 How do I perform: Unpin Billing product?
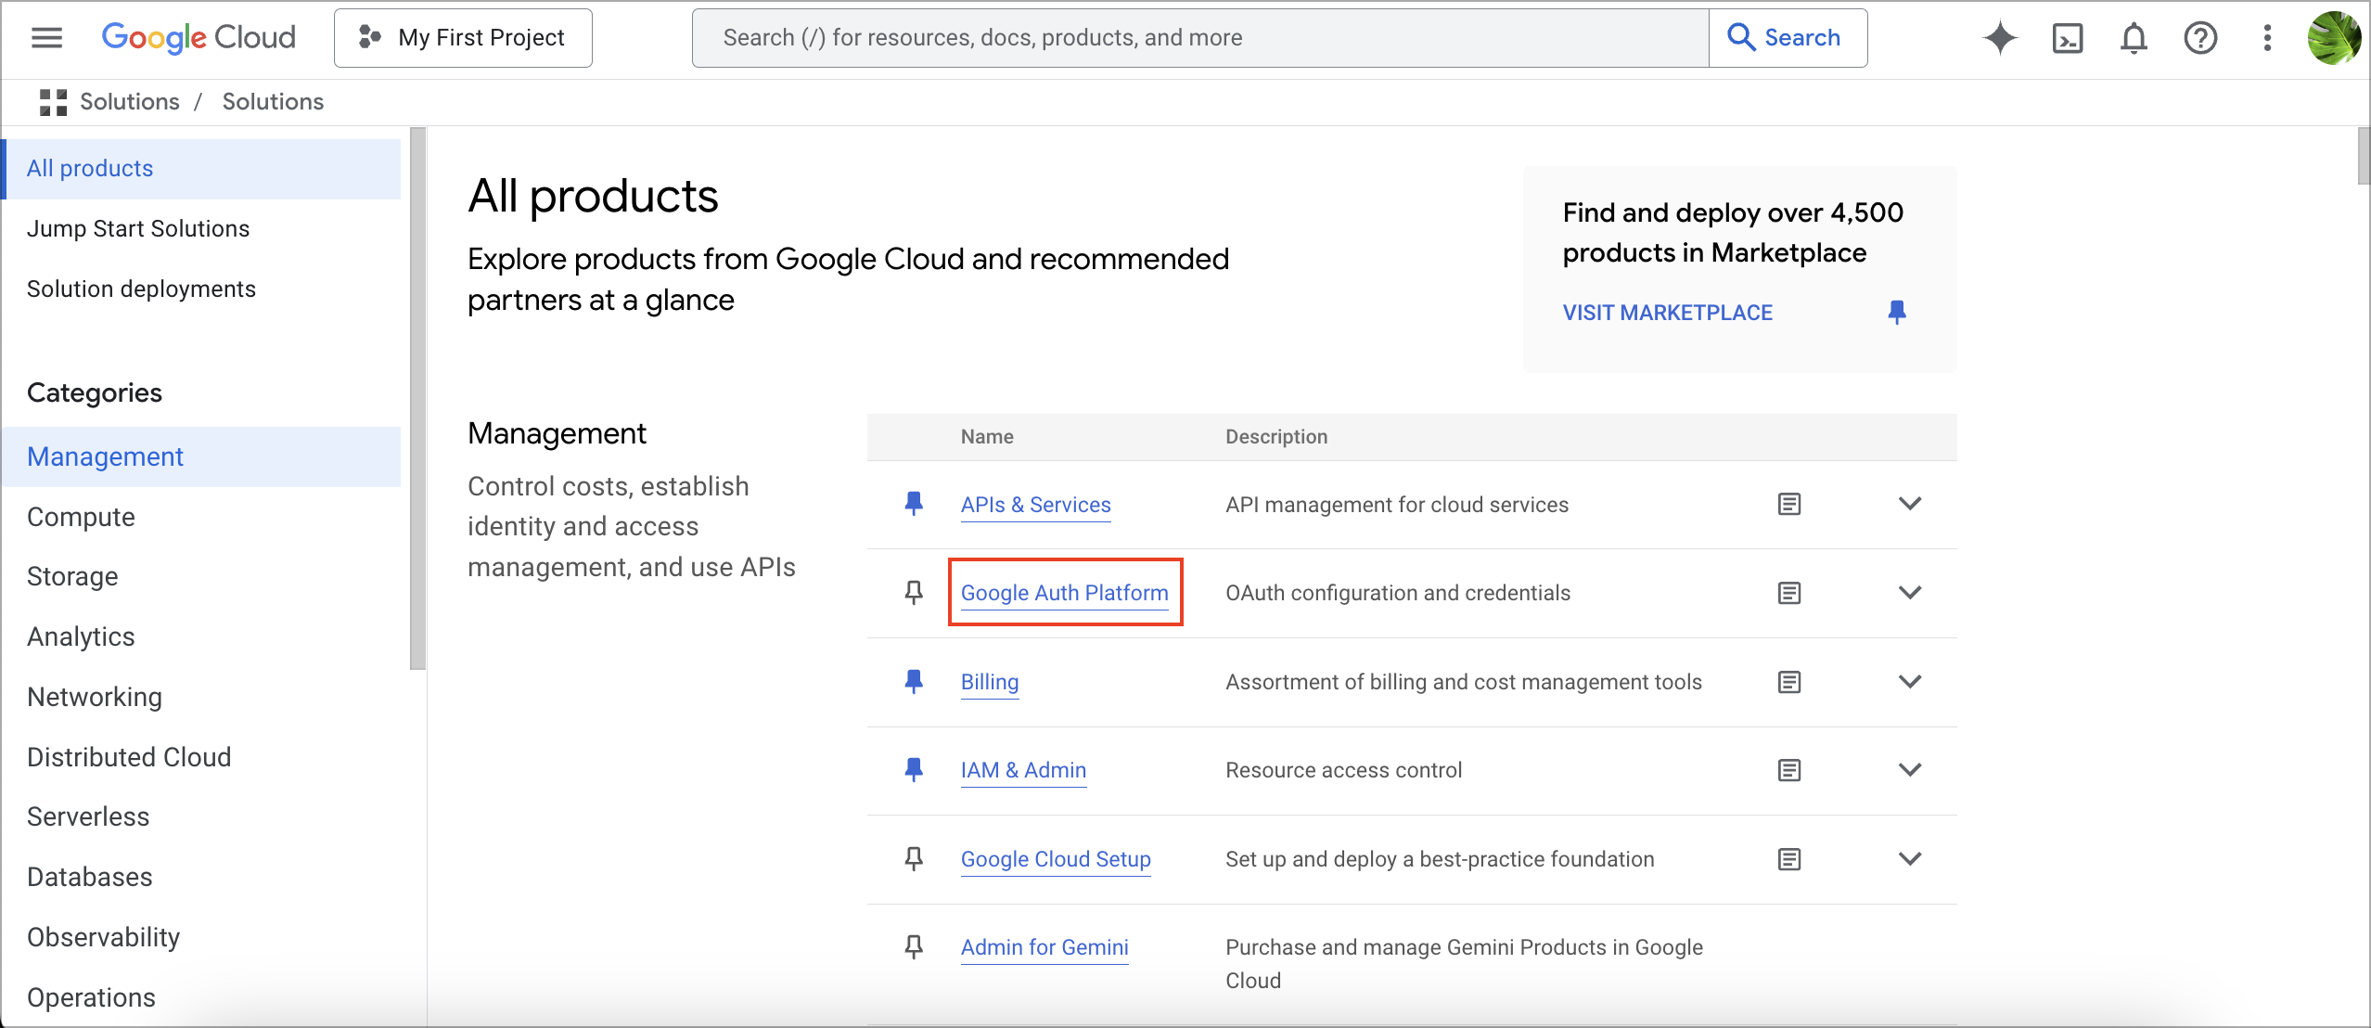click(x=914, y=682)
